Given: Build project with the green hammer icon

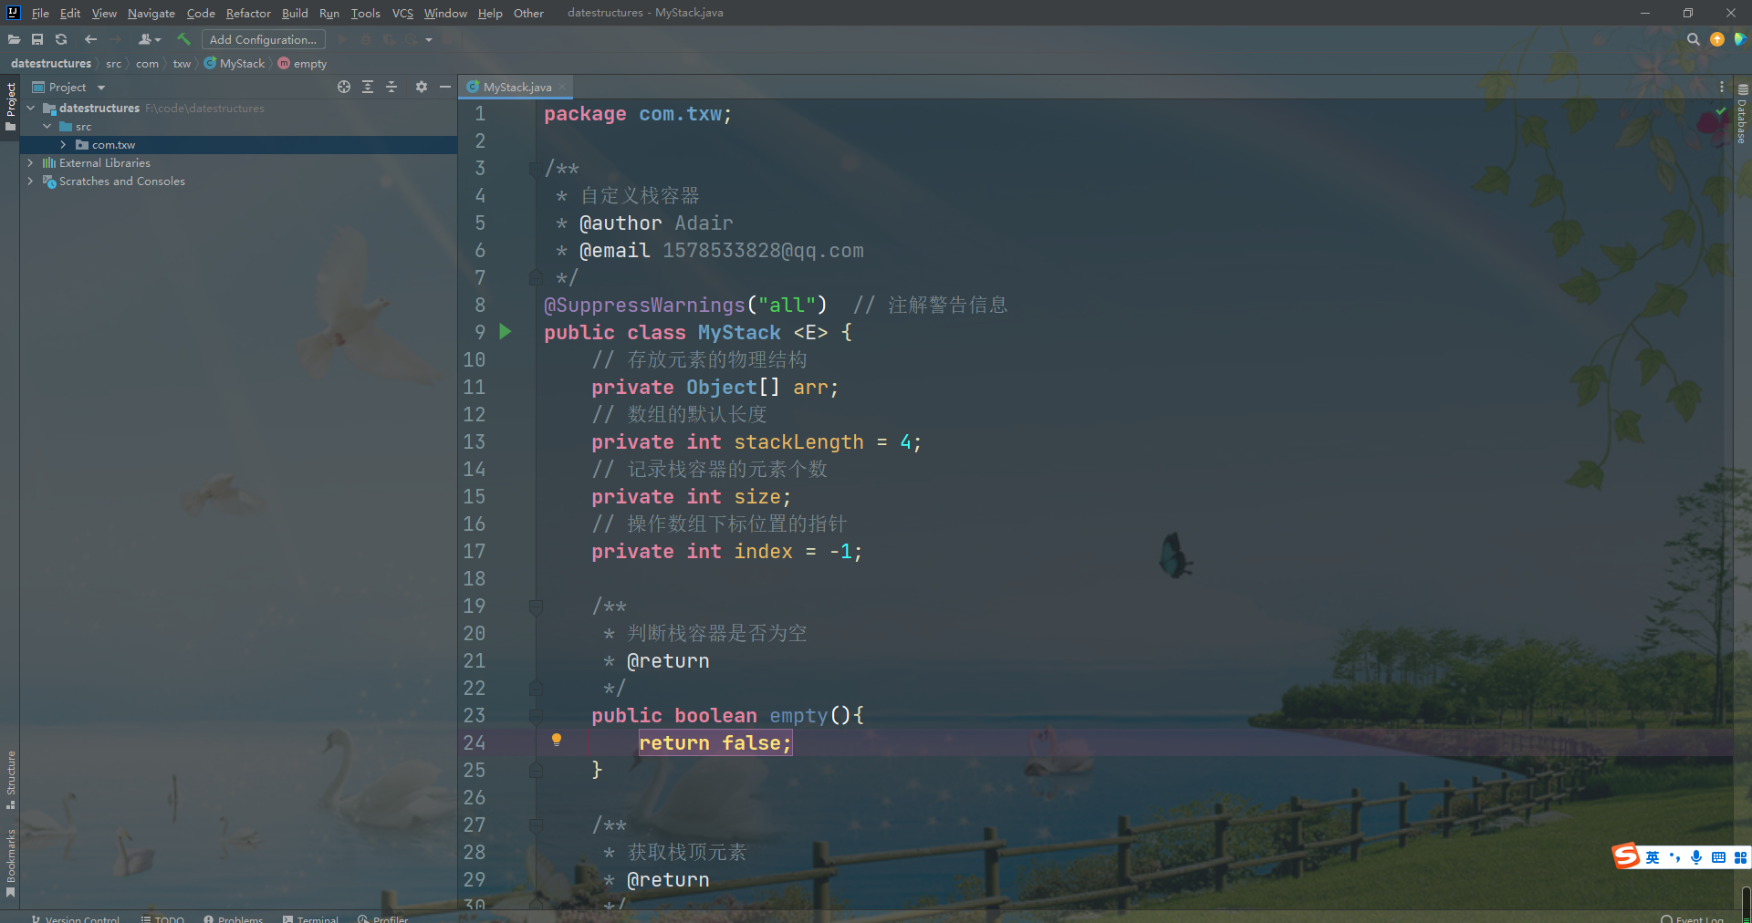Looking at the screenshot, I should point(184,39).
